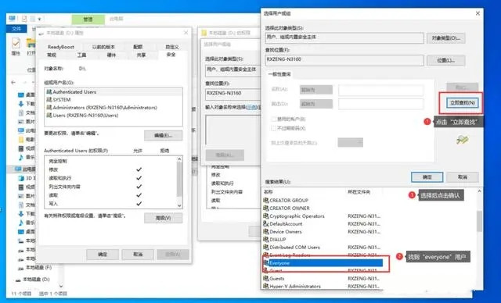
Task: Click the 位置(L)... button
Action: pyautogui.click(x=445, y=60)
